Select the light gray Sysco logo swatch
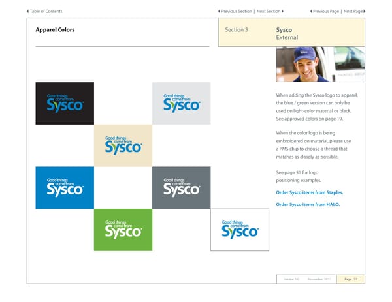Viewport: 392px width, 302px height. 181,103
